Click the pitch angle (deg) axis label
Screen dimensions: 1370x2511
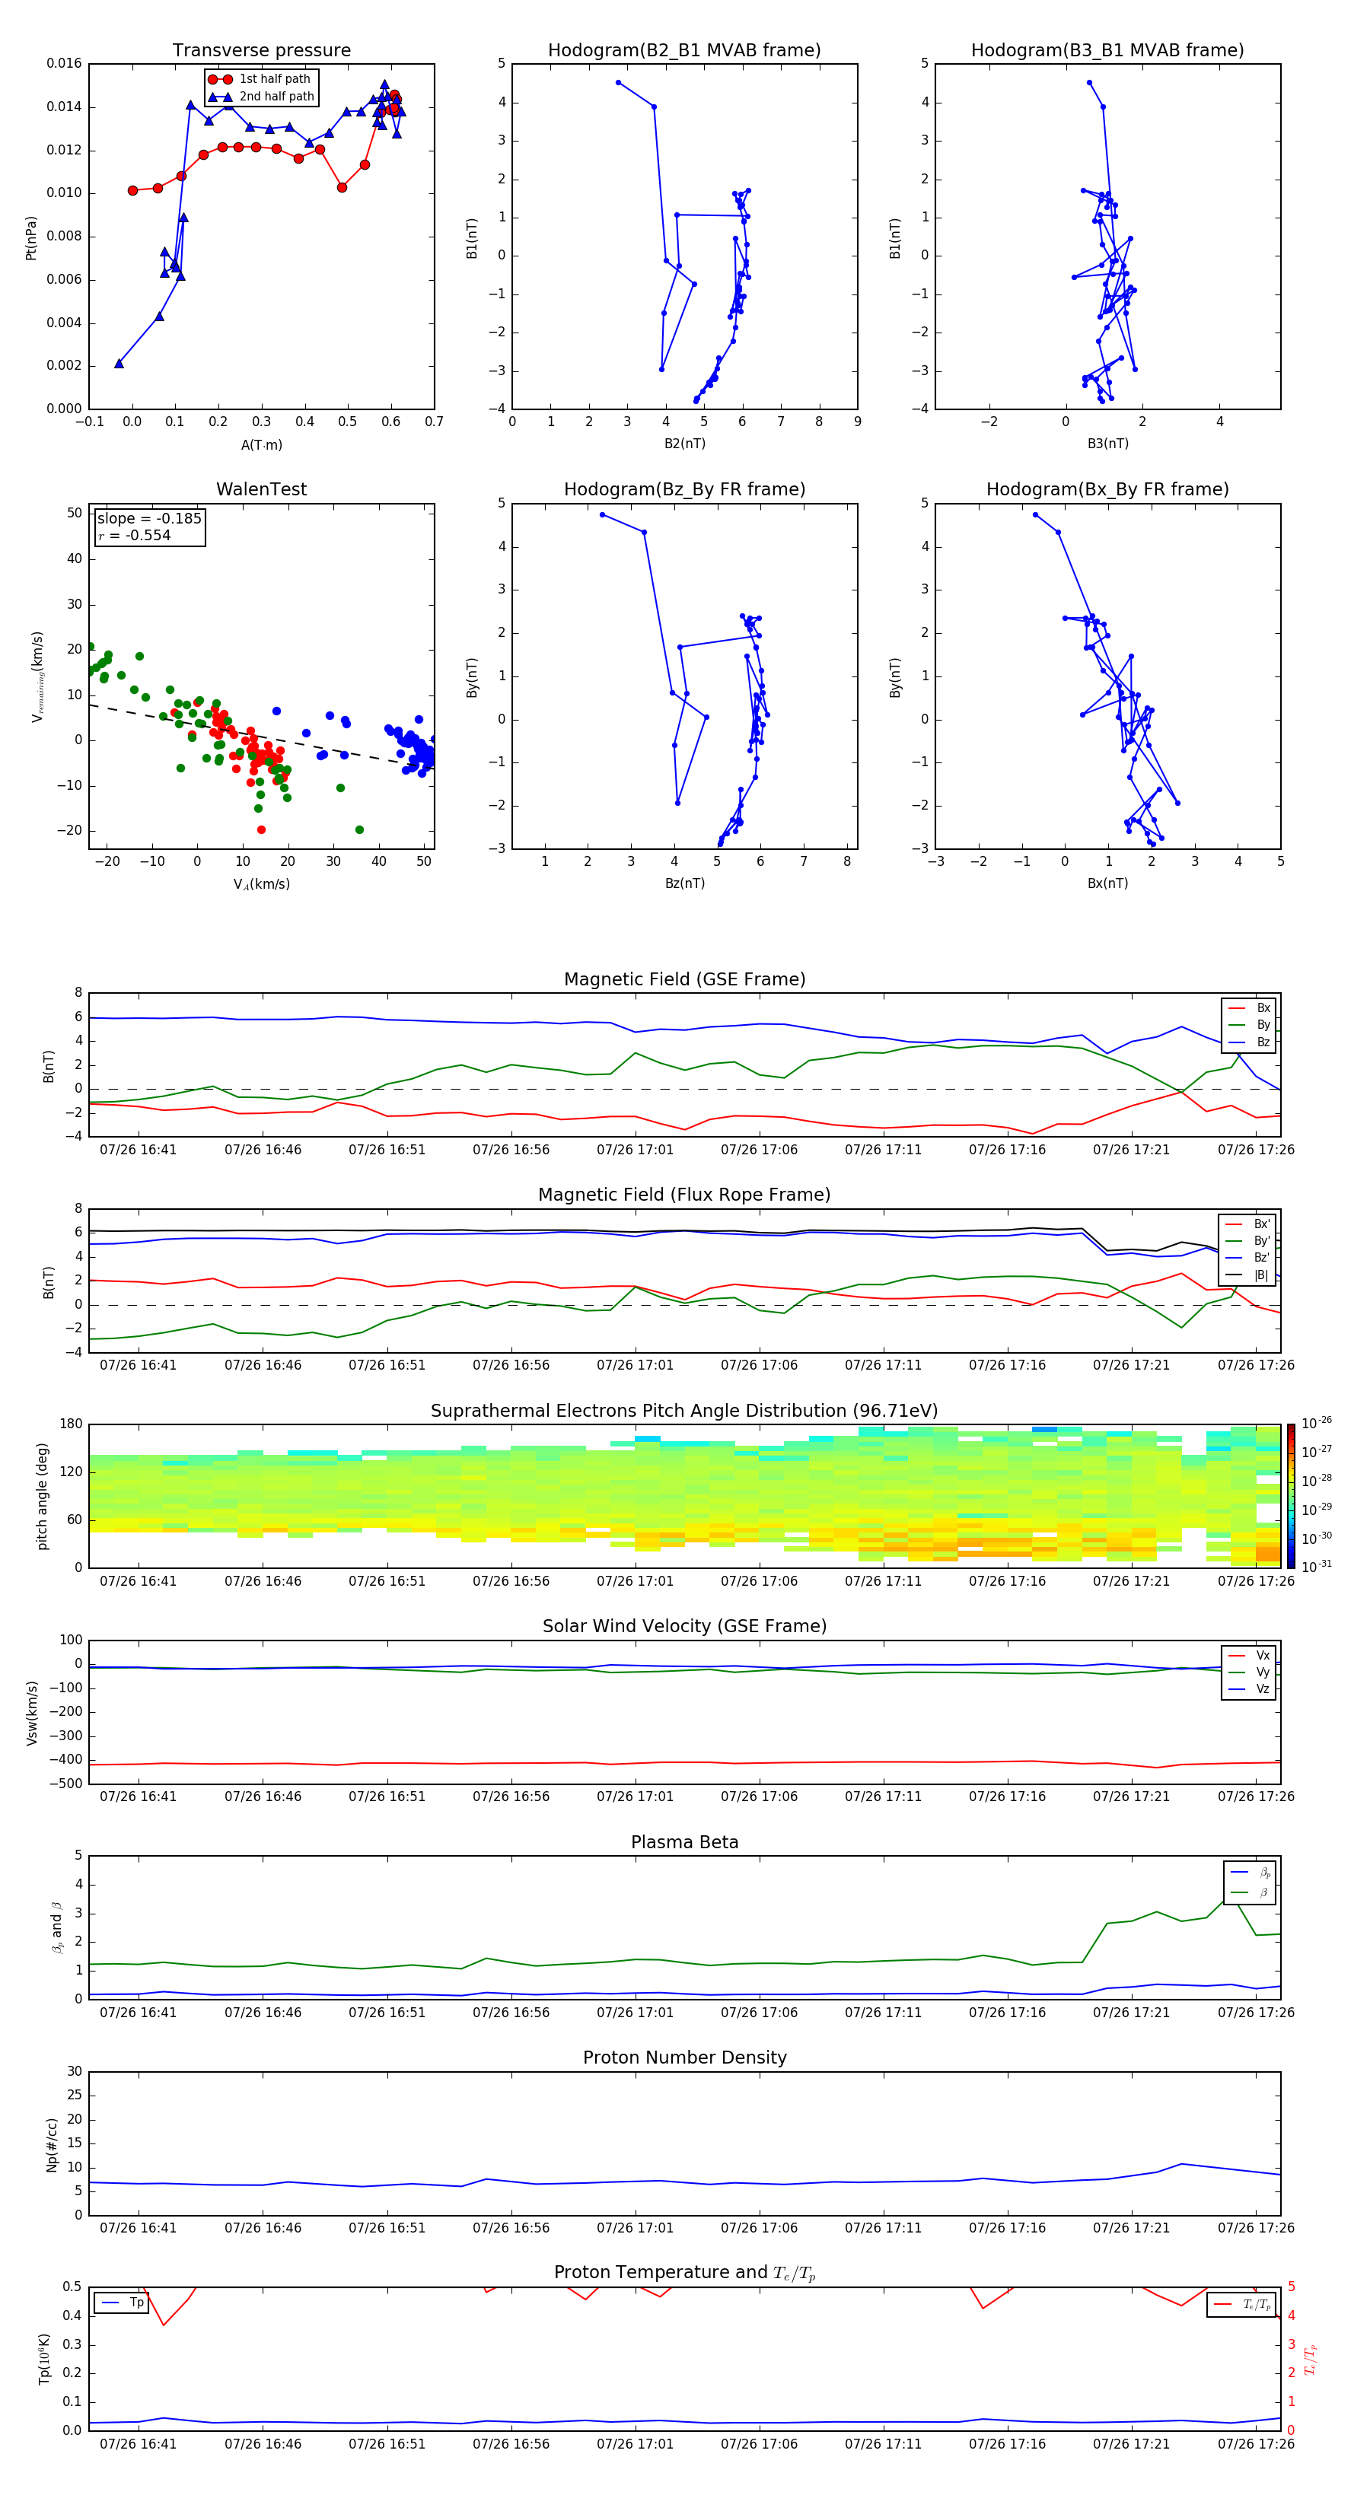42,1496
